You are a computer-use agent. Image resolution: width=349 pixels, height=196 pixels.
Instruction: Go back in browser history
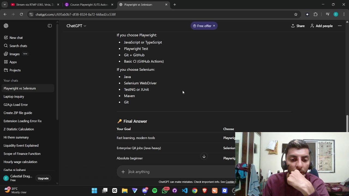(x=5, y=14)
